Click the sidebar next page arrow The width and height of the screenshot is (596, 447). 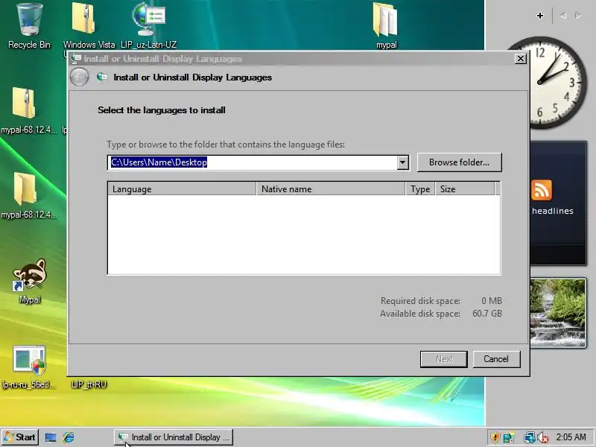click(578, 16)
